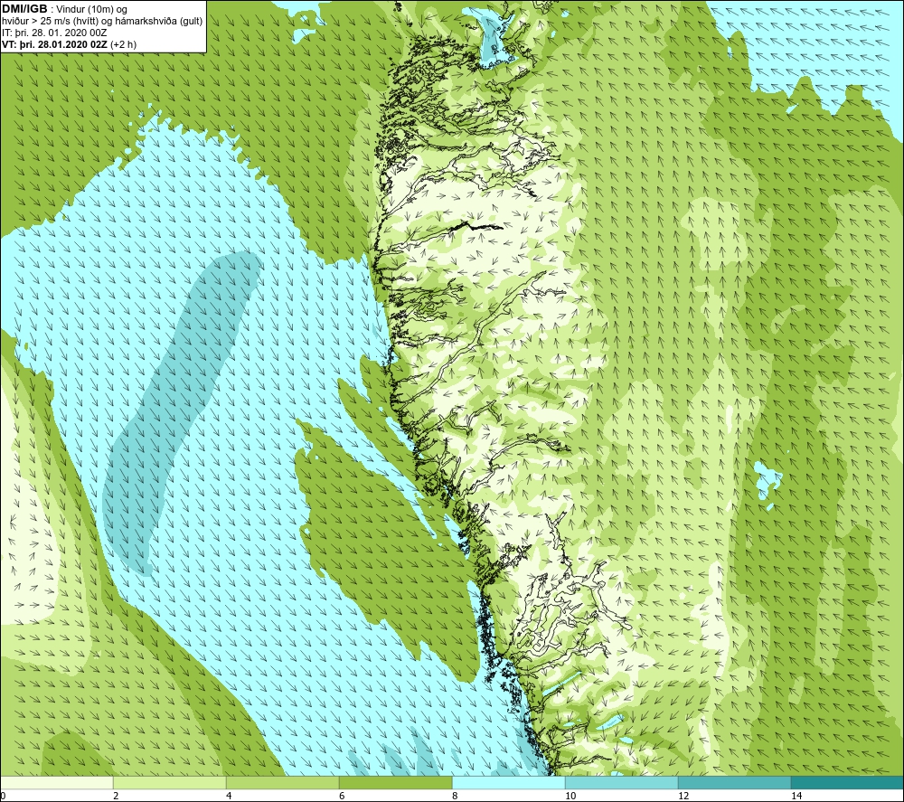
Task: Click the dark teal legend band above 14
Action: click(x=848, y=782)
